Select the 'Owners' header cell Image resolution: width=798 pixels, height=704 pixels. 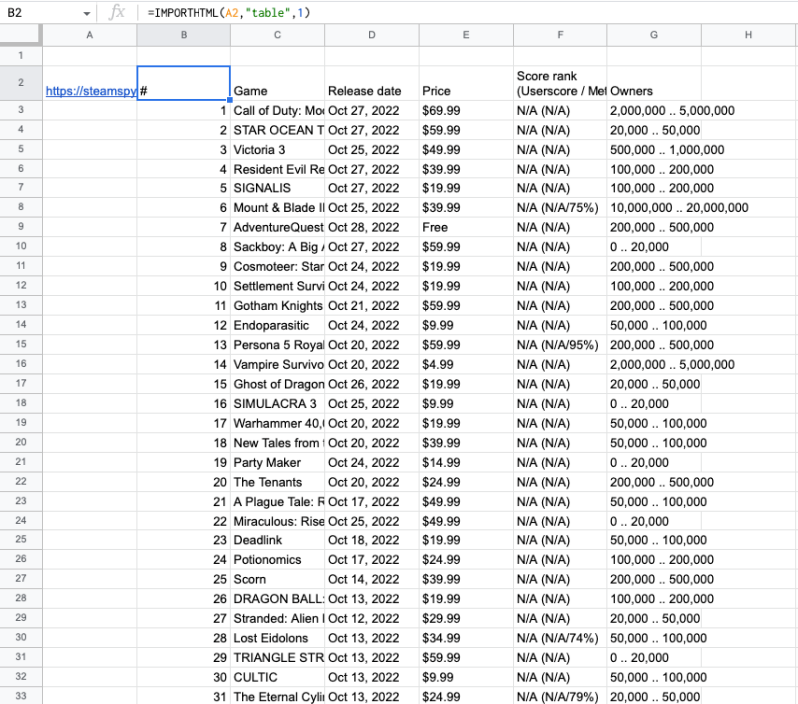point(654,83)
